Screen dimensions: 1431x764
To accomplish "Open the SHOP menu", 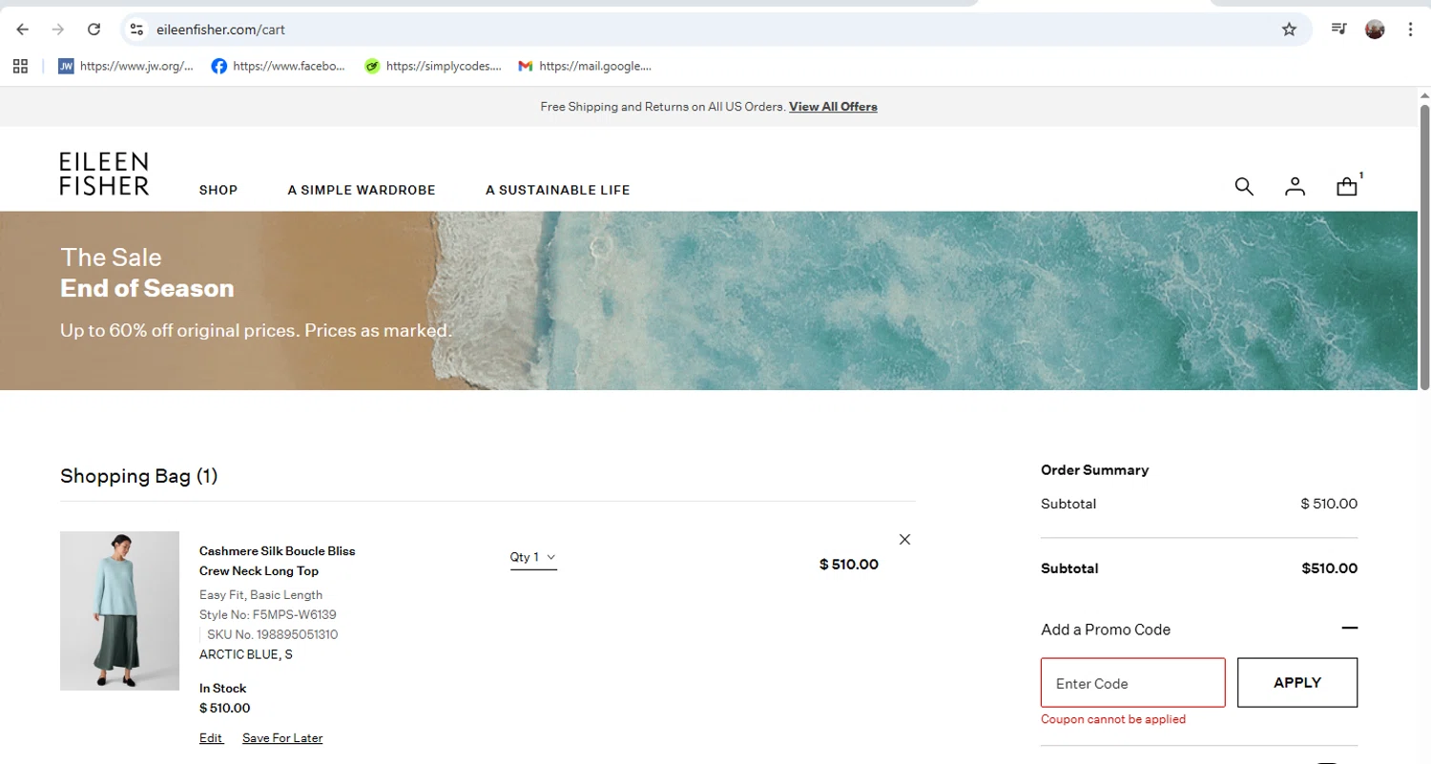I will [218, 190].
